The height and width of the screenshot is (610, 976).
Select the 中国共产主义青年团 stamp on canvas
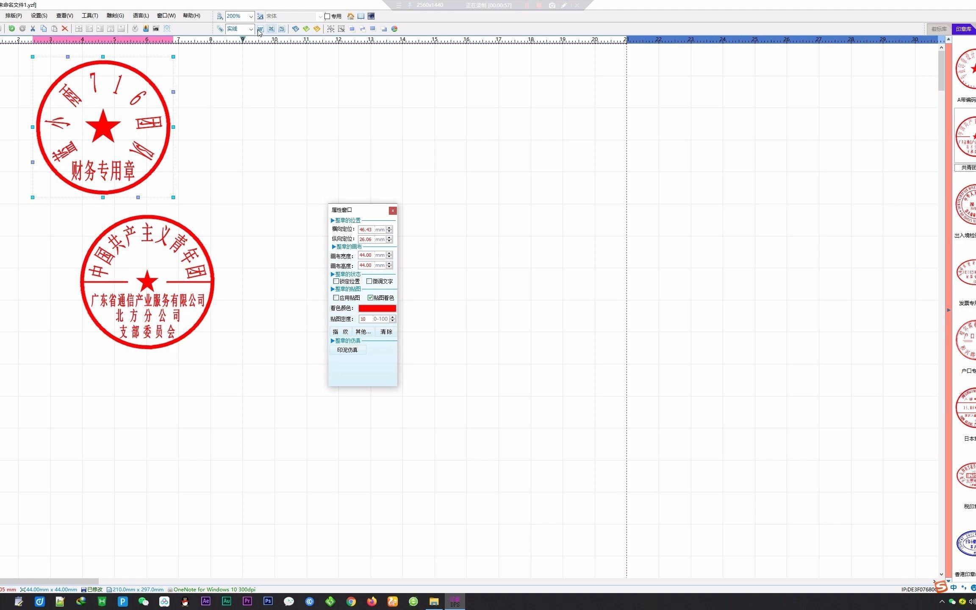147,282
